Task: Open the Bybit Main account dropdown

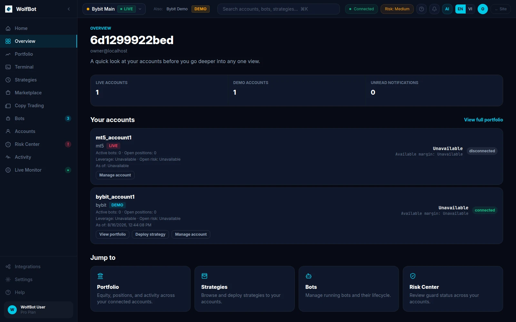Action: coord(114,9)
